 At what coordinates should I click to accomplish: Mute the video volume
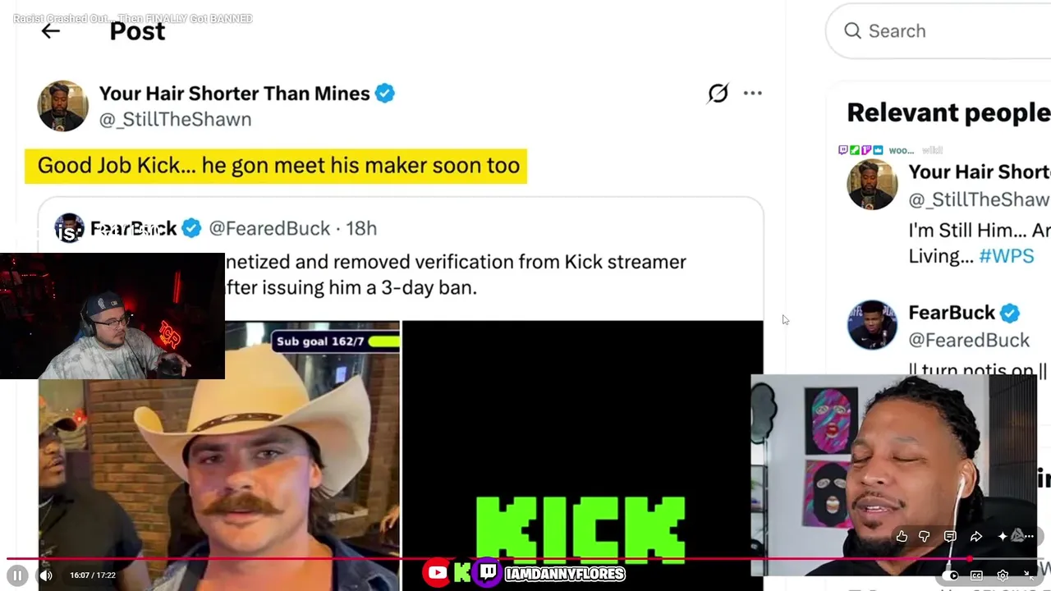coord(46,575)
